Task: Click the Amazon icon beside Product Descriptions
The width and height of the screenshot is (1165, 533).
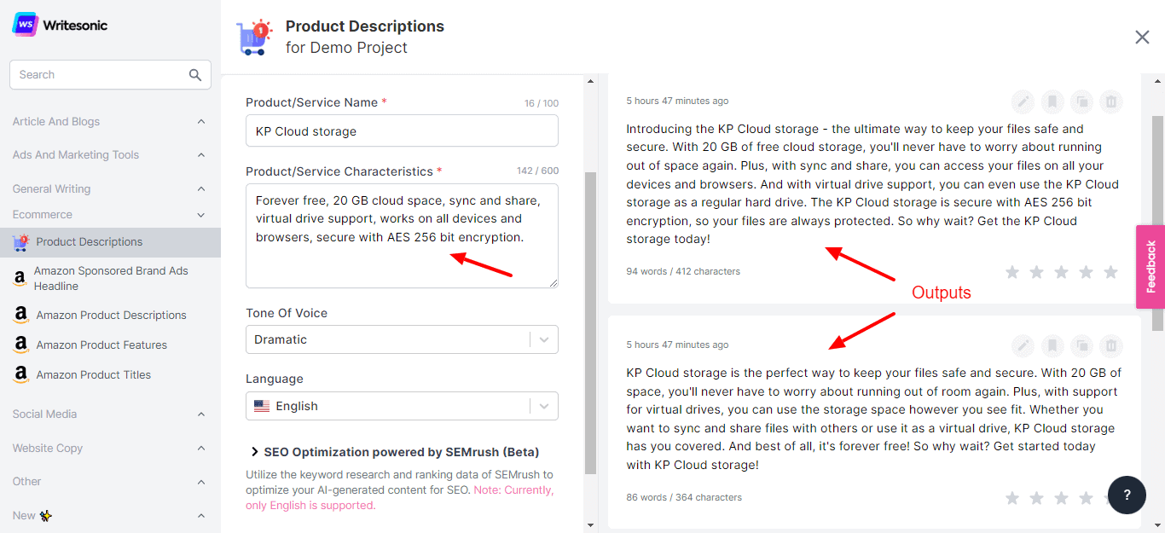Action: point(20,316)
